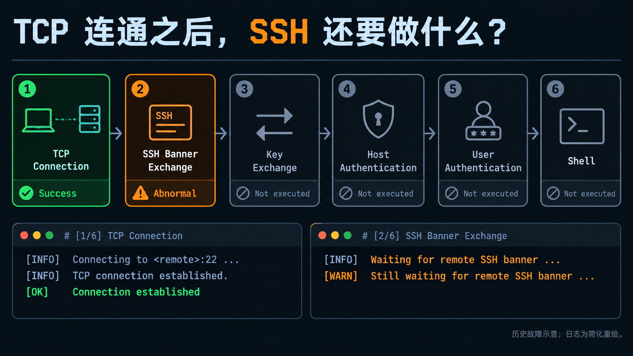Click green dot in SSH Banner Exchange terminal
The width and height of the screenshot is (633, 356).
pos(348,235)
